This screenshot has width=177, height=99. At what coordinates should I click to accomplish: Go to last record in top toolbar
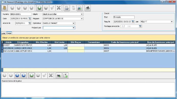pyautogui.click(x=31, y=8)
